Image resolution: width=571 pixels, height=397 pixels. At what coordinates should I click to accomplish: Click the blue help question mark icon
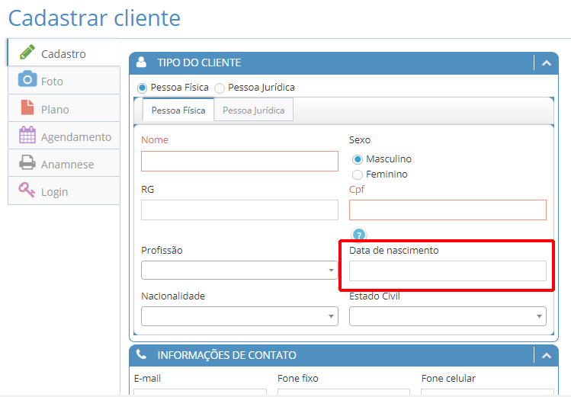(x=359, y=235)
